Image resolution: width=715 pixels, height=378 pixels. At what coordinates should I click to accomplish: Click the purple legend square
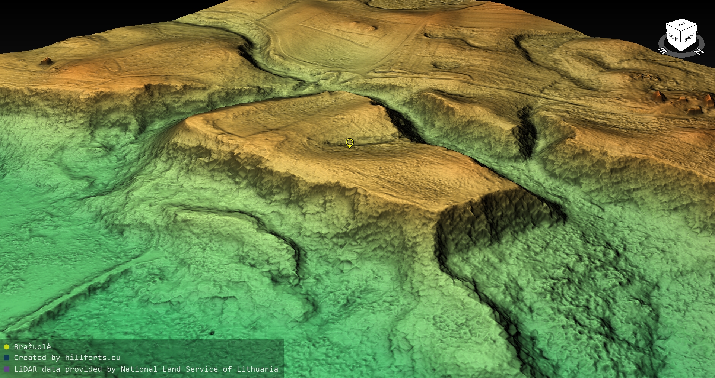click(x=6, y=369)
